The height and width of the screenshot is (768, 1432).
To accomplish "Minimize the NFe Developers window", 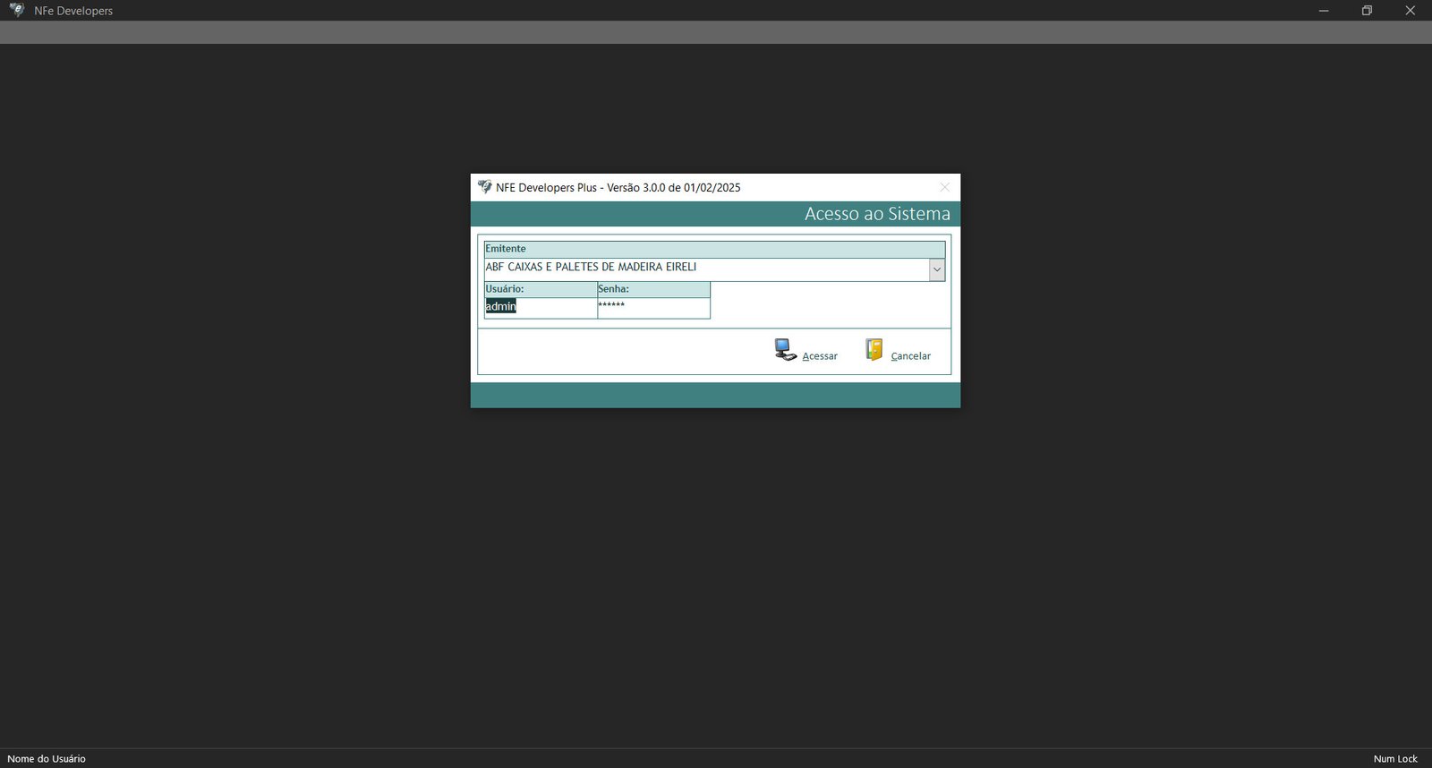I will point(1324,11).
